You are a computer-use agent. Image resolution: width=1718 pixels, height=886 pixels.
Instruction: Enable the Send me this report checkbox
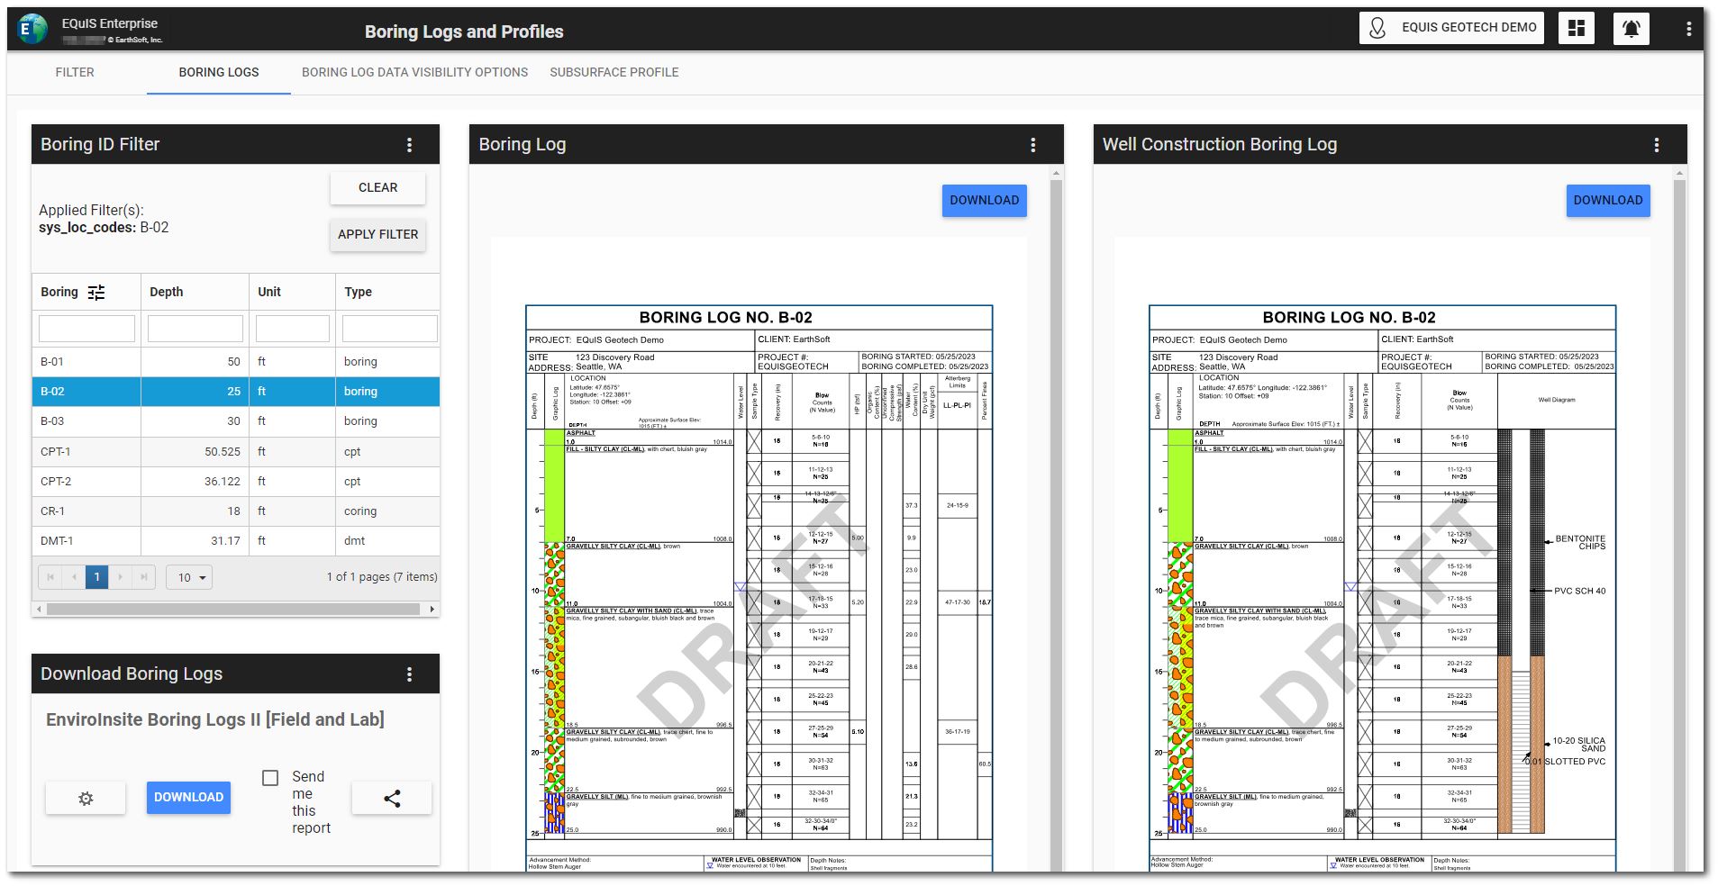[270, 778]
